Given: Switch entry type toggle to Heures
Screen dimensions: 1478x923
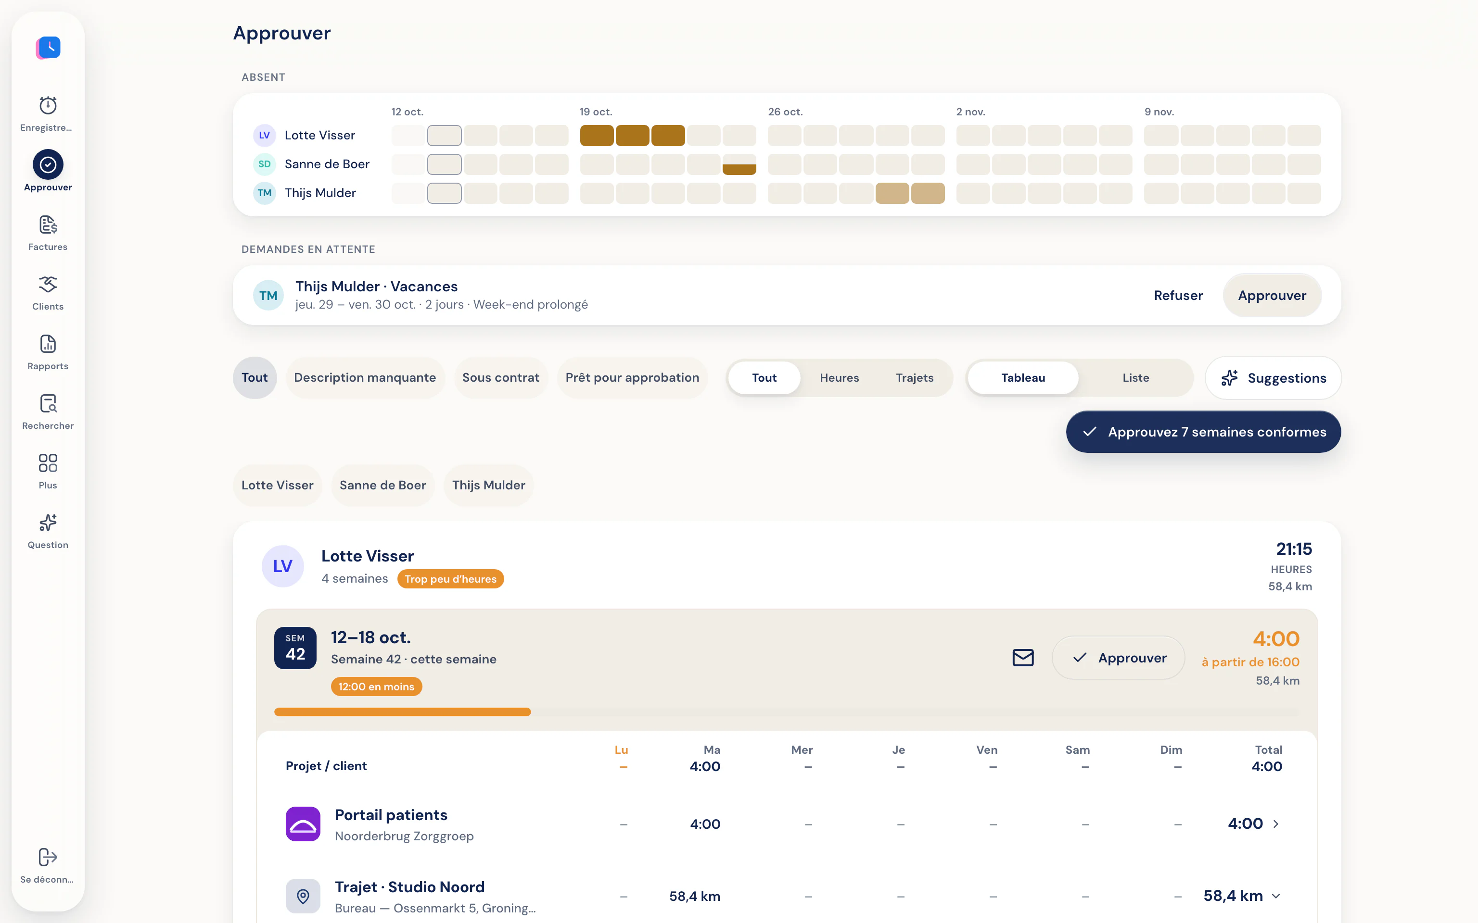Looking at the screenshot, I should [839, 378].
